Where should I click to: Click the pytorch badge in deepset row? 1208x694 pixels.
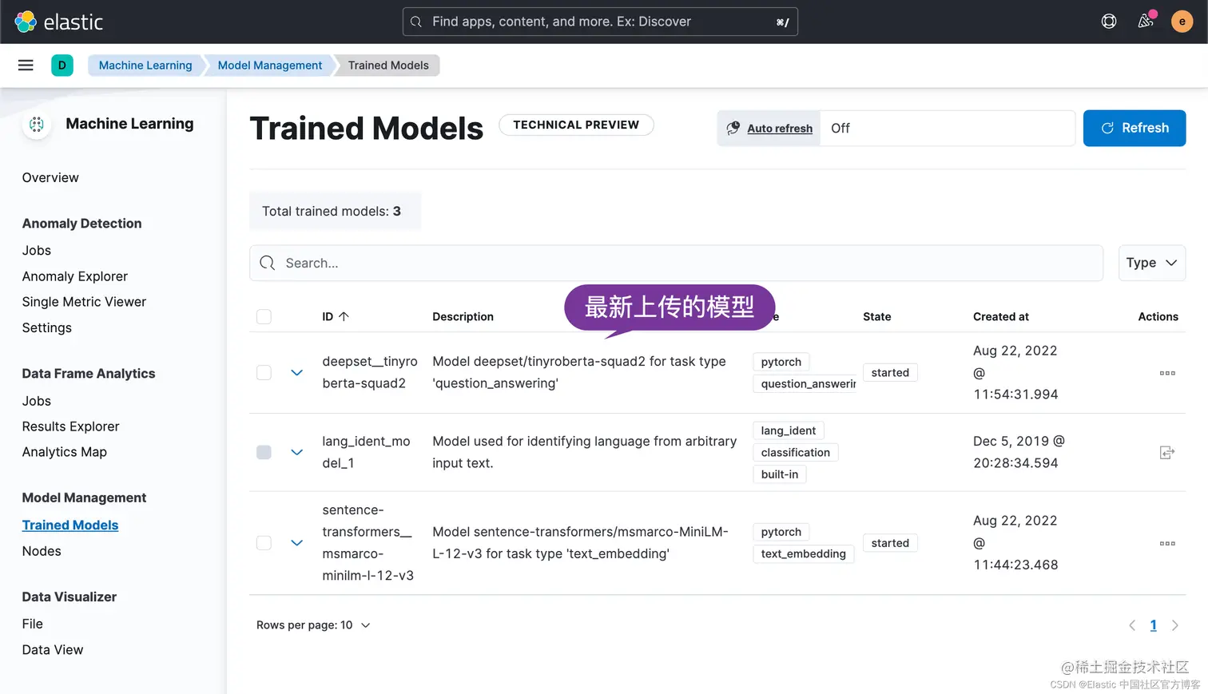(x=781, y=362)
